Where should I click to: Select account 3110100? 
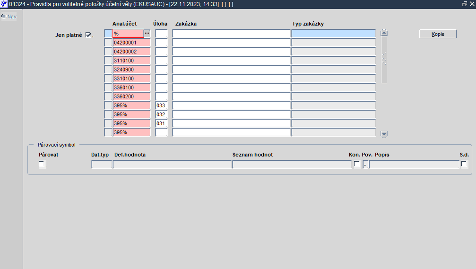click(x=131, y=61)
